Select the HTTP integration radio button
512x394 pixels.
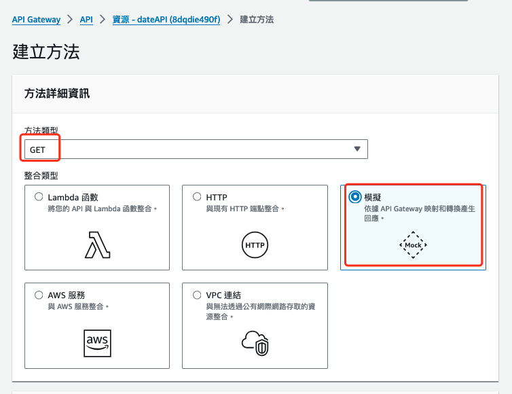tap(197, 197)
